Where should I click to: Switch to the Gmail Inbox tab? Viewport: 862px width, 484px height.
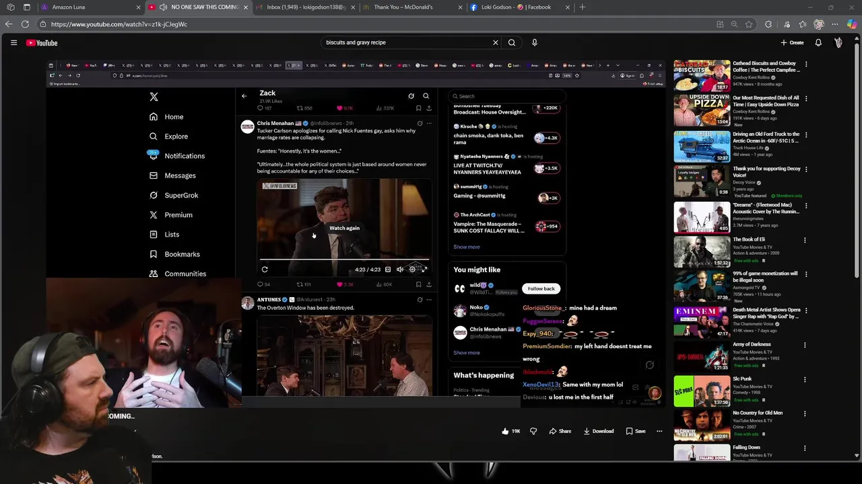click(x=304, y=7)
